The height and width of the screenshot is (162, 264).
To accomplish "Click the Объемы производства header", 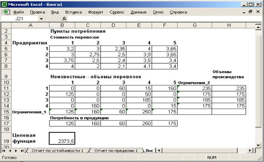I will (x=228, y=74).
